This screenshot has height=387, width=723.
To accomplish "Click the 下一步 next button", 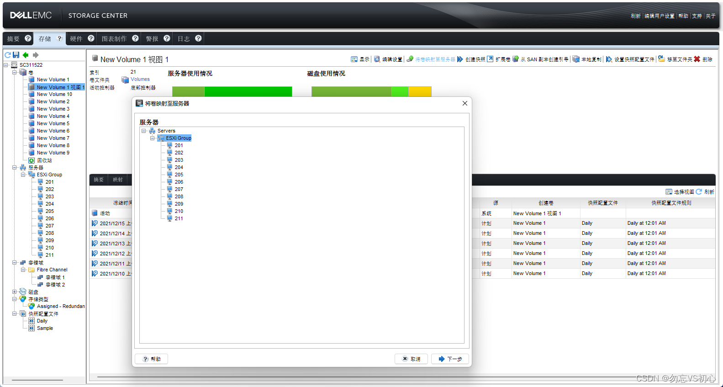I will 450,359.
